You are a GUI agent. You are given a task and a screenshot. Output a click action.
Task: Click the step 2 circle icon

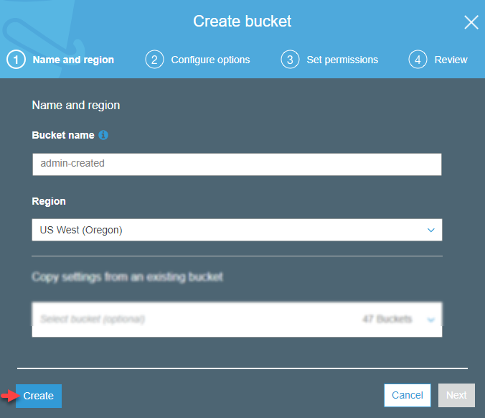154,60
